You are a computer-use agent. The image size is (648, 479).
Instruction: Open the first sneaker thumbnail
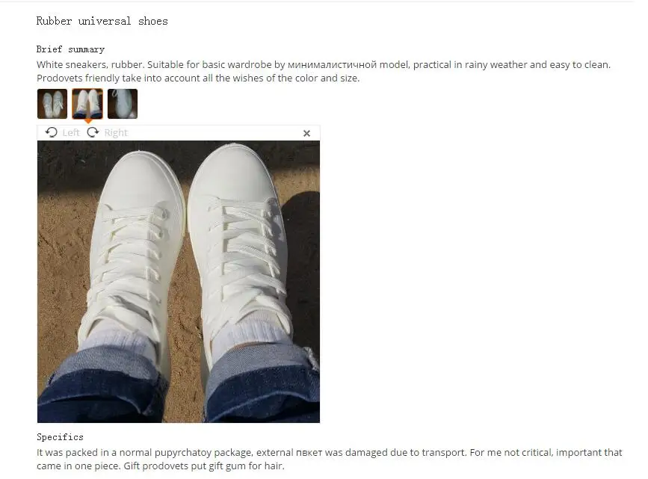(52, 104)
